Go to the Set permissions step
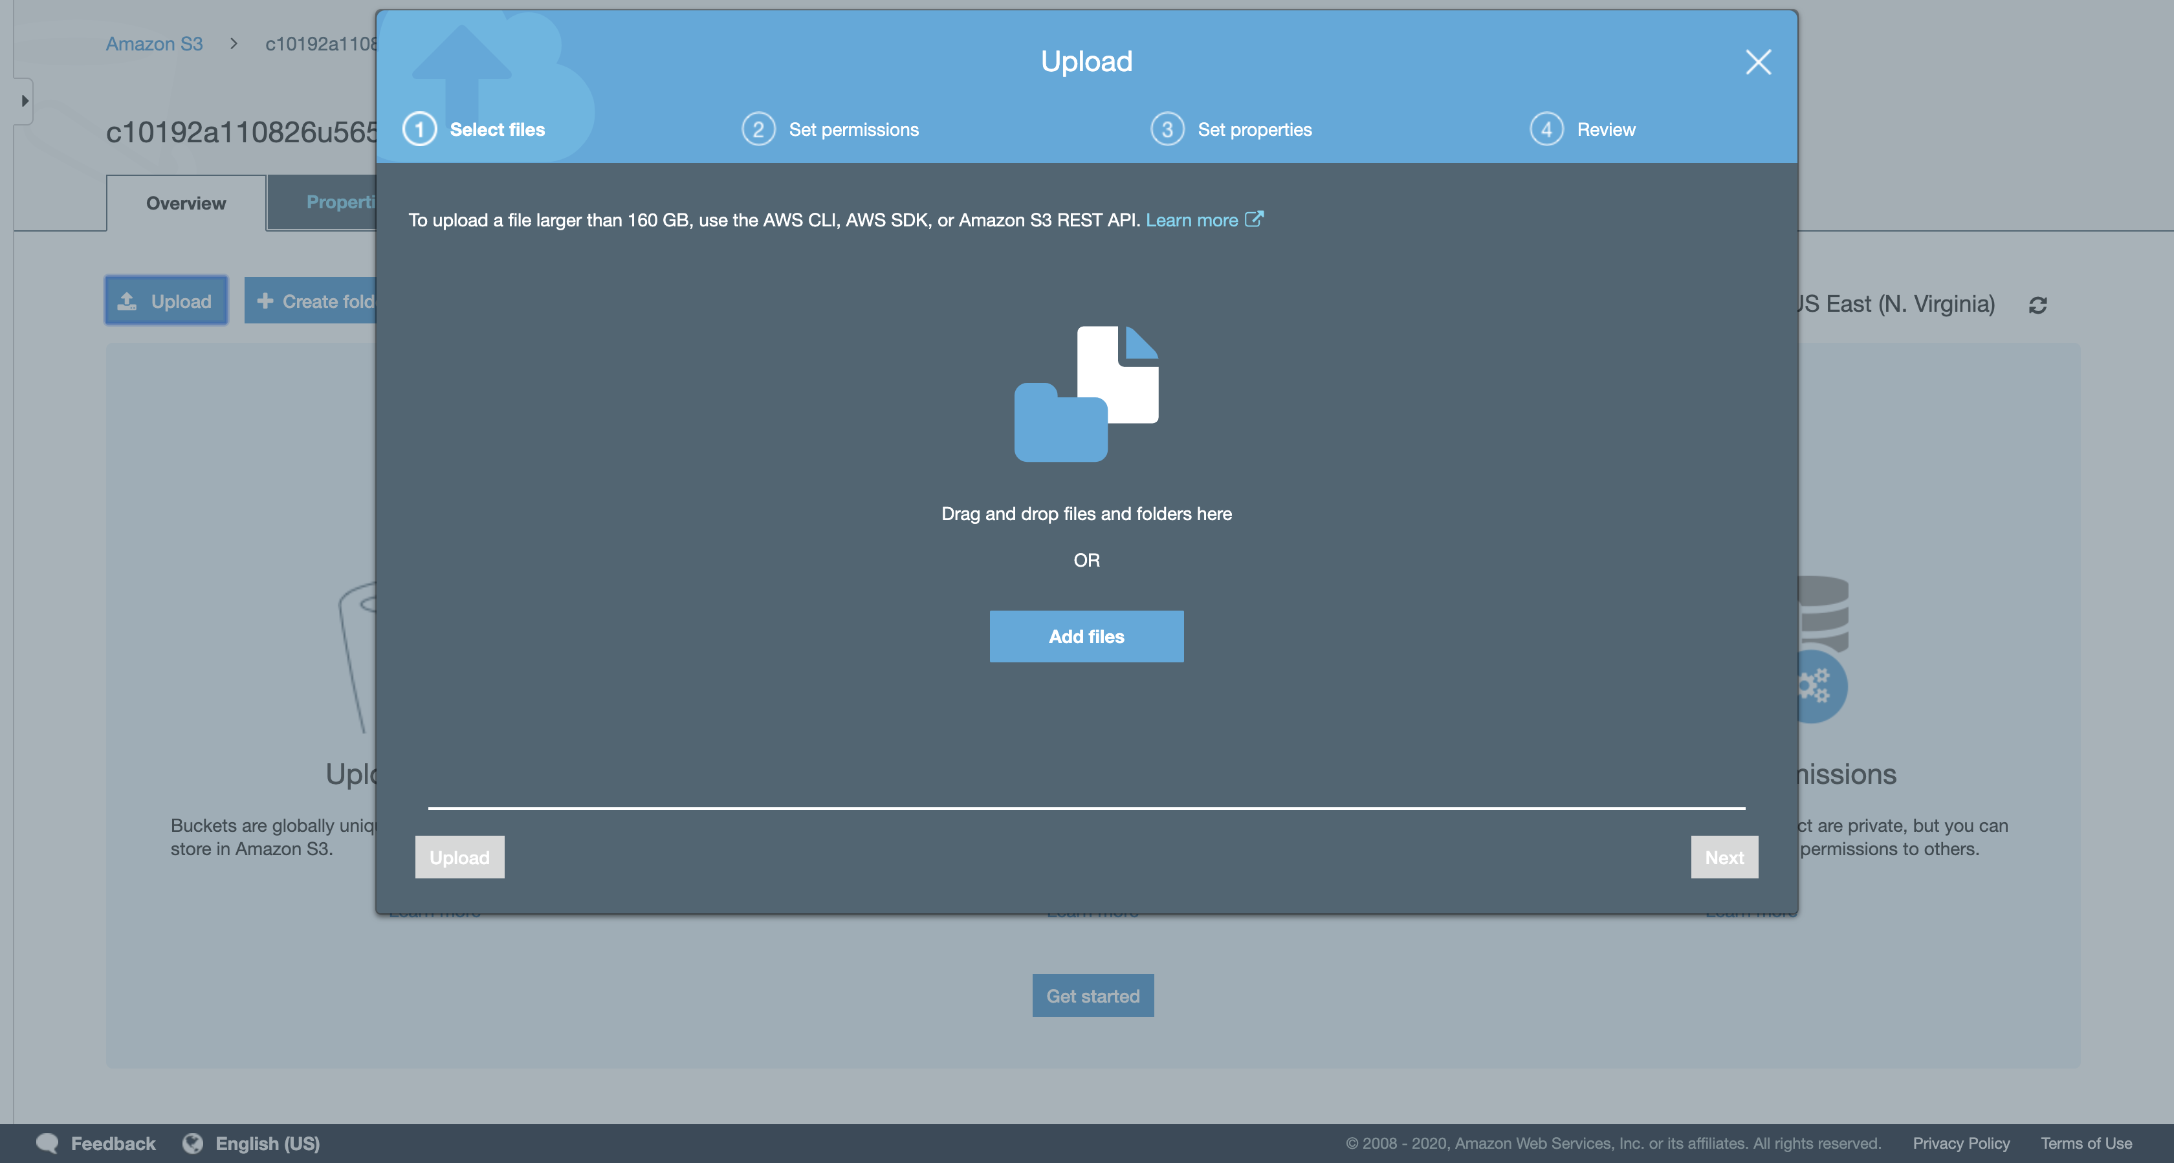The height and width of the screenshot is (1163, 2174). click(853, 129)
